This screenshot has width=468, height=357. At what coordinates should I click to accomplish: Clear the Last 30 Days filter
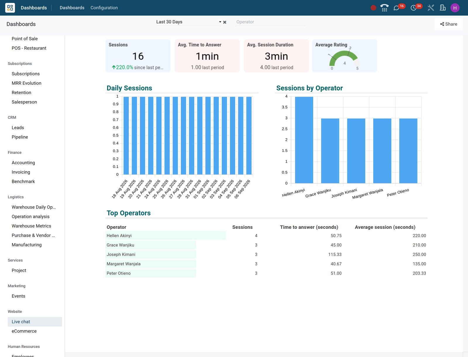225,22
